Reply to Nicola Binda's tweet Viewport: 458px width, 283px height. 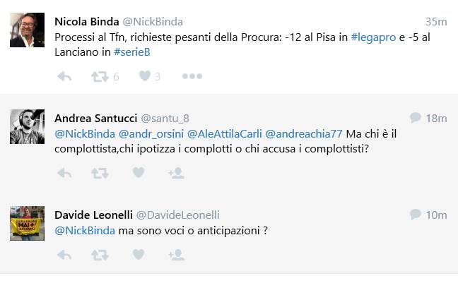pyautogui.click(x=64, y=77)
